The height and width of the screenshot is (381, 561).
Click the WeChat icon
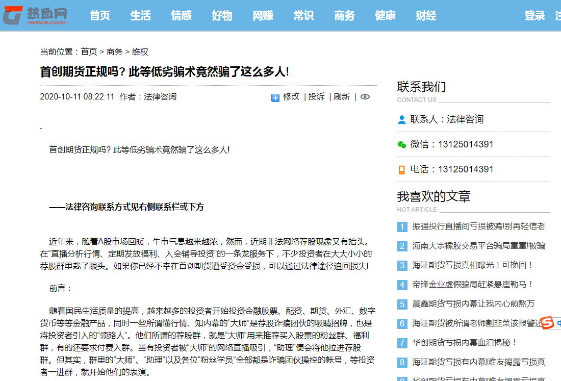pyautogui.click(x=401, y=144)
